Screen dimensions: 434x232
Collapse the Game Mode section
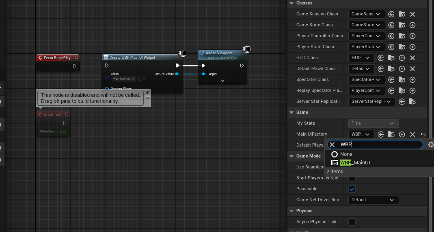(291, 156)
